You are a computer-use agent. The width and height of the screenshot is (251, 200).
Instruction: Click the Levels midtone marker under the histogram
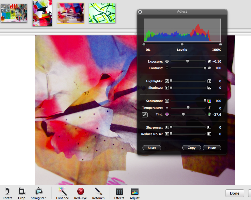click(x=182, y=44)
